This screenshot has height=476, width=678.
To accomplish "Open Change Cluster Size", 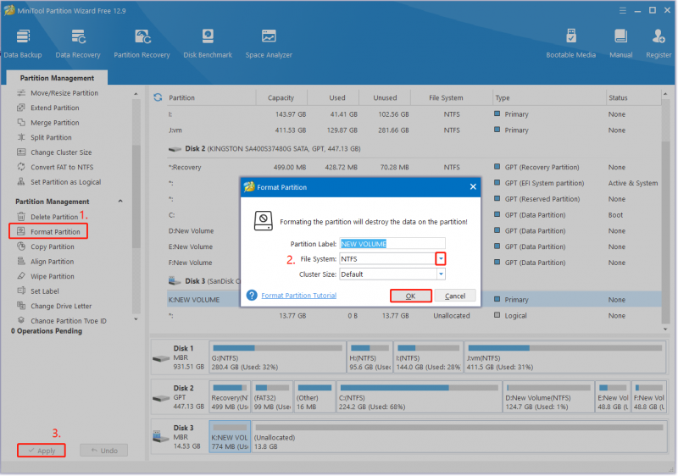I will (x=54, y=152).
